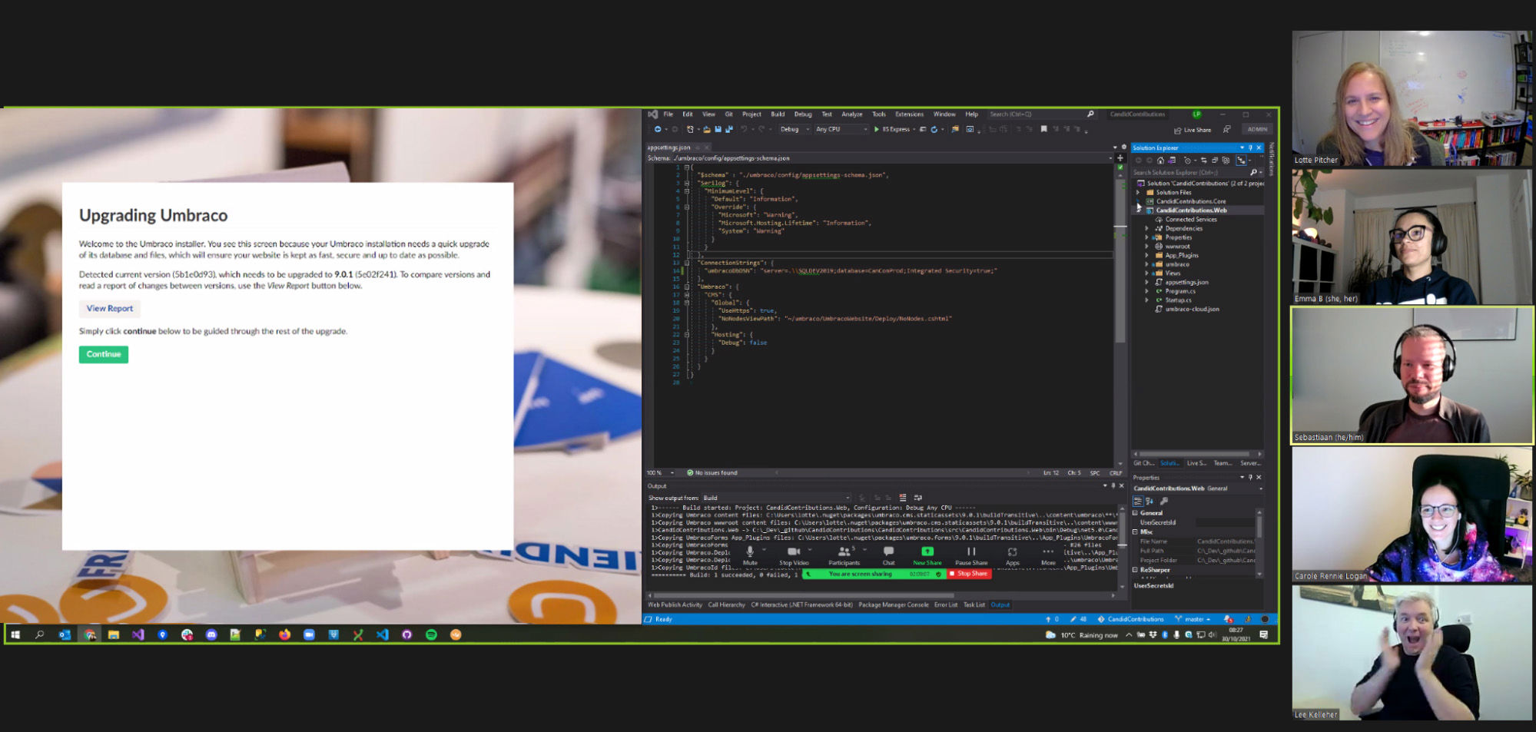
Task: Click Show All Files icon in Solution Explorer
Action: click(1226, 161)
